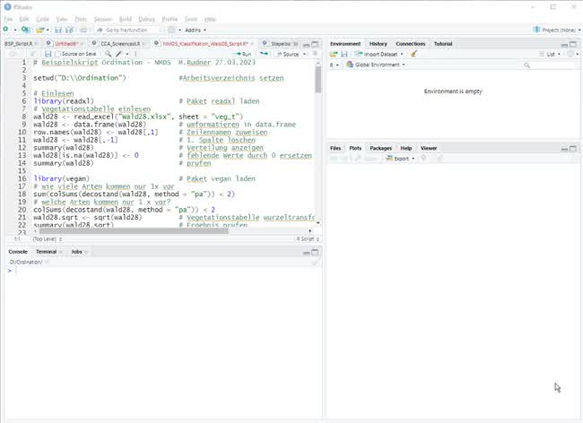
Task: Open the Session menu
Action: pyautogui.click(x=102, y=19)
